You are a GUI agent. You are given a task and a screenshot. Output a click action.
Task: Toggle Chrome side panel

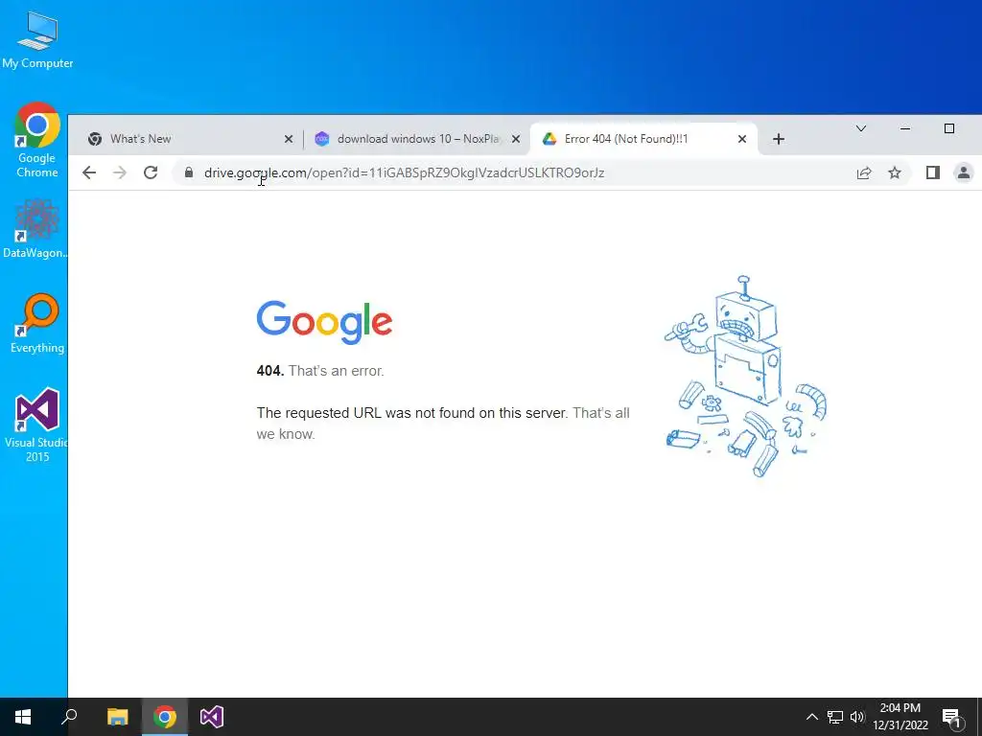pos(932,172)
